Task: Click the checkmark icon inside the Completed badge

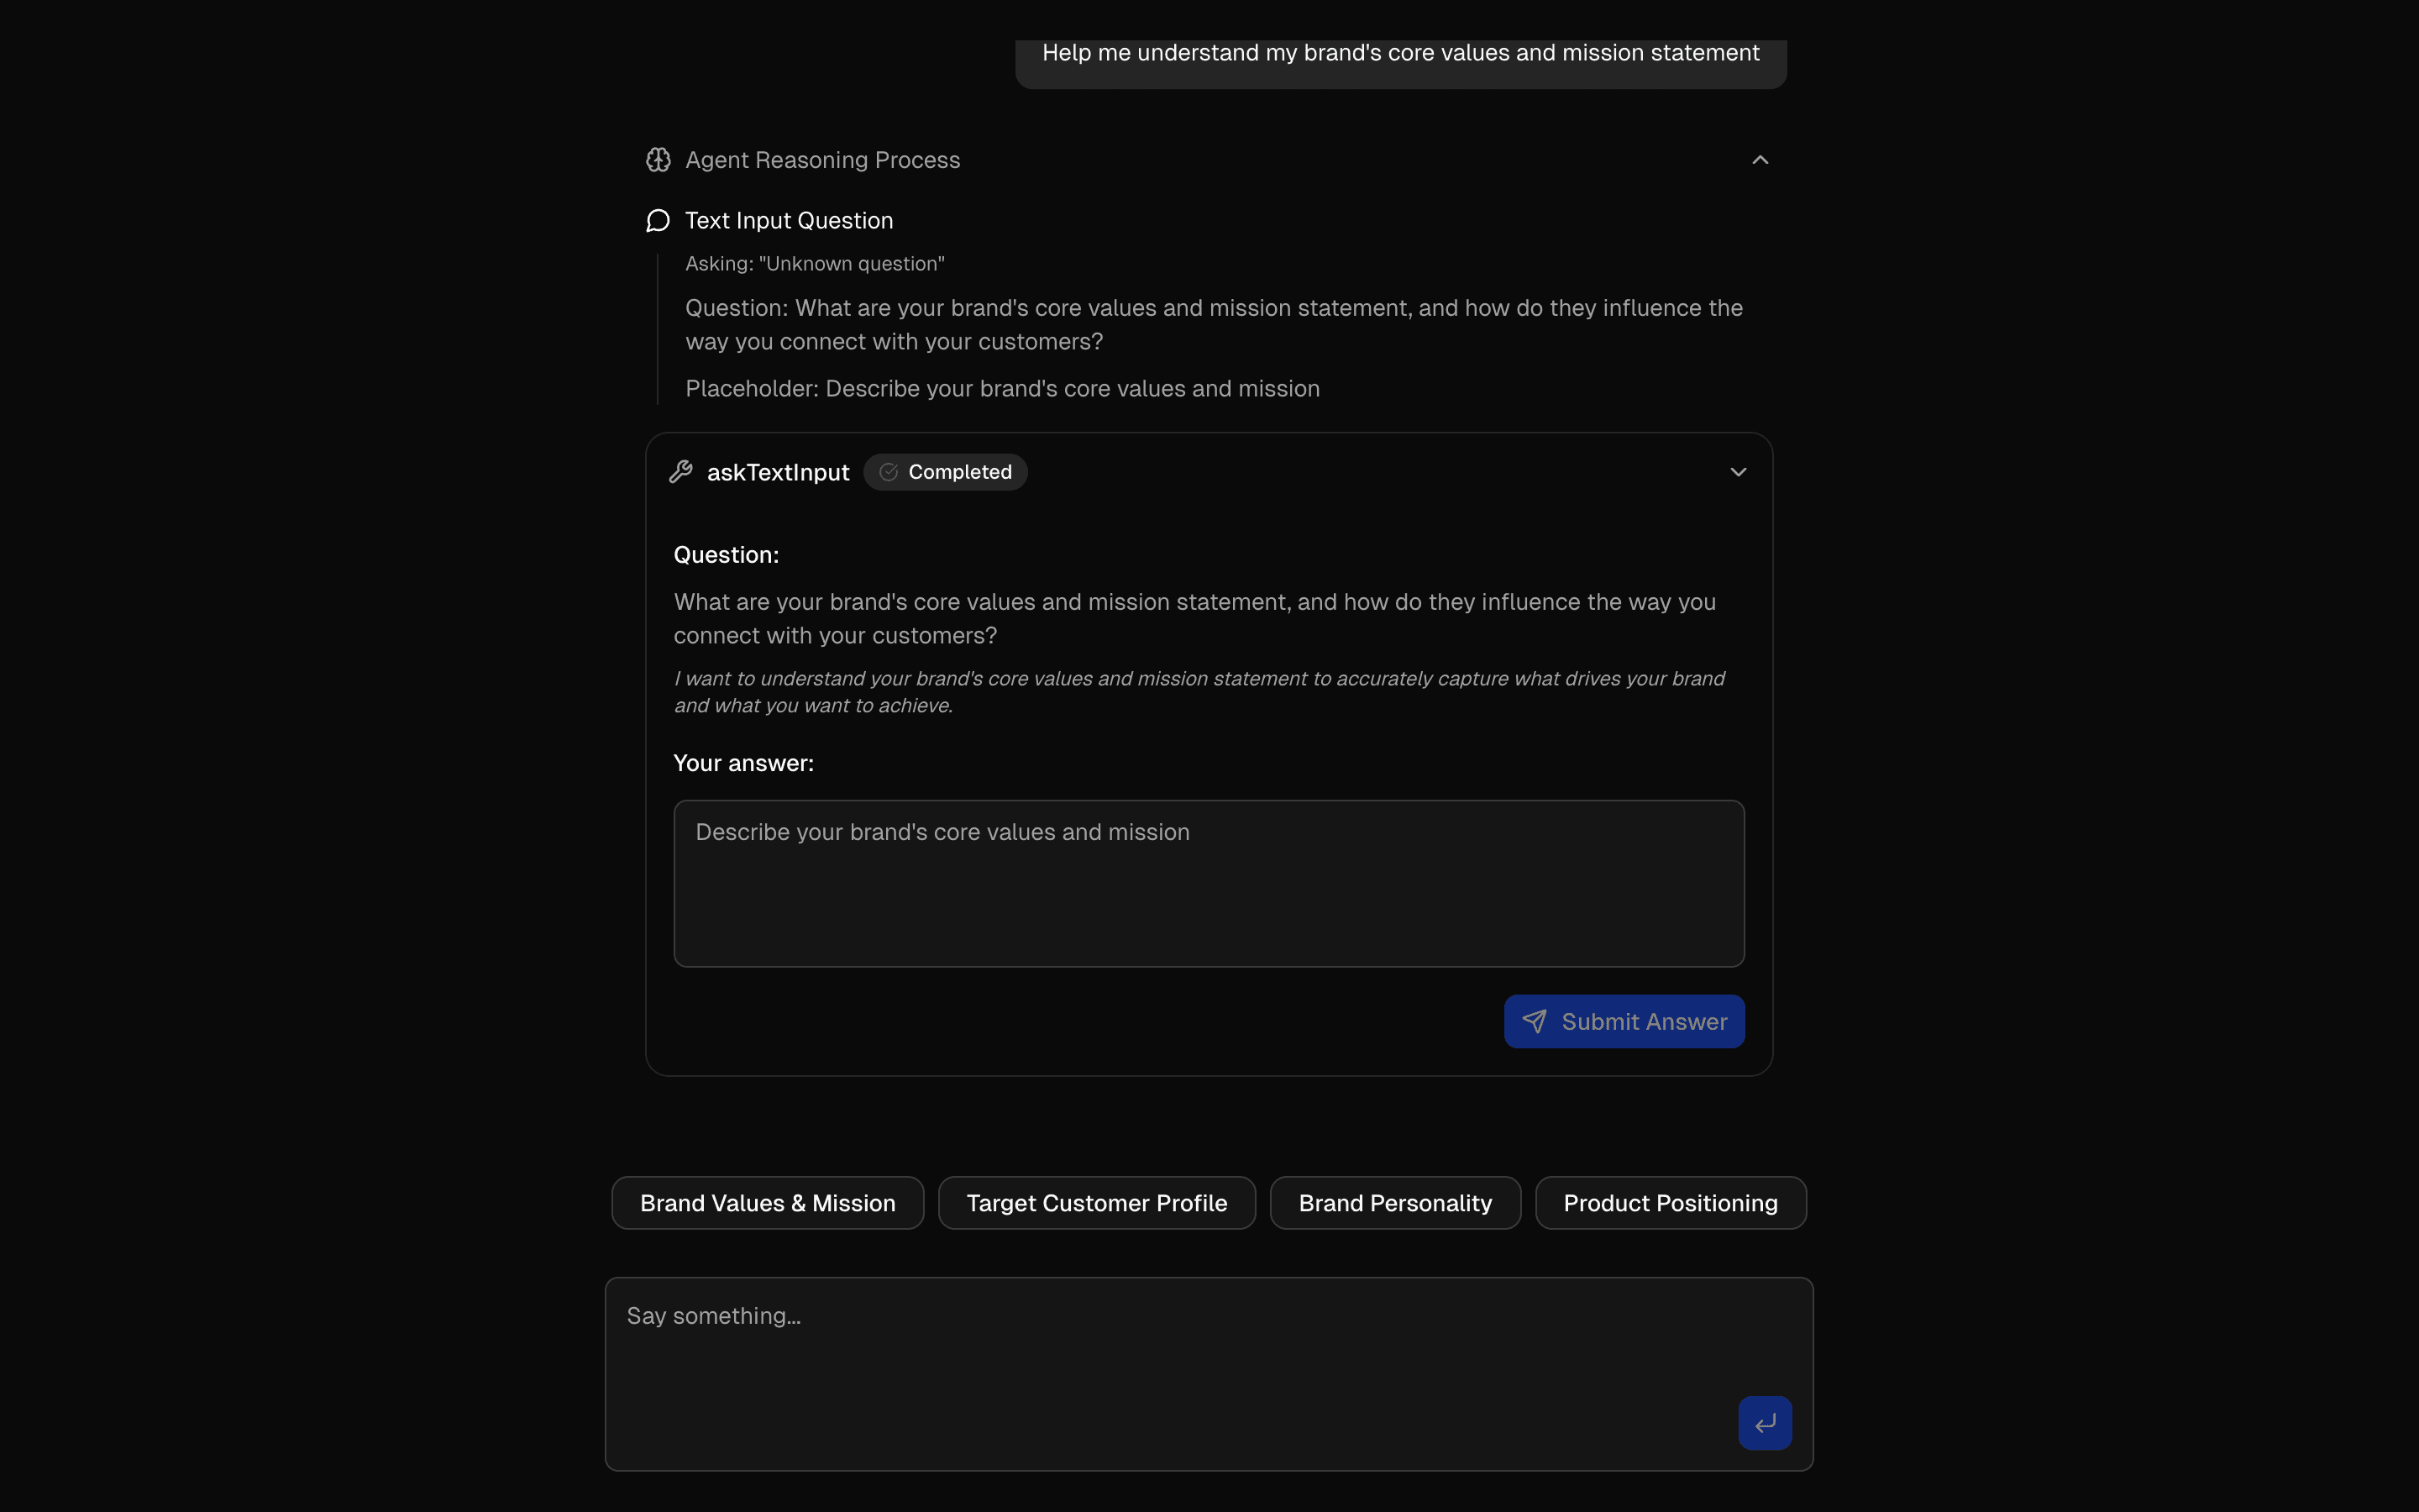Action: (x=888, y=472)
